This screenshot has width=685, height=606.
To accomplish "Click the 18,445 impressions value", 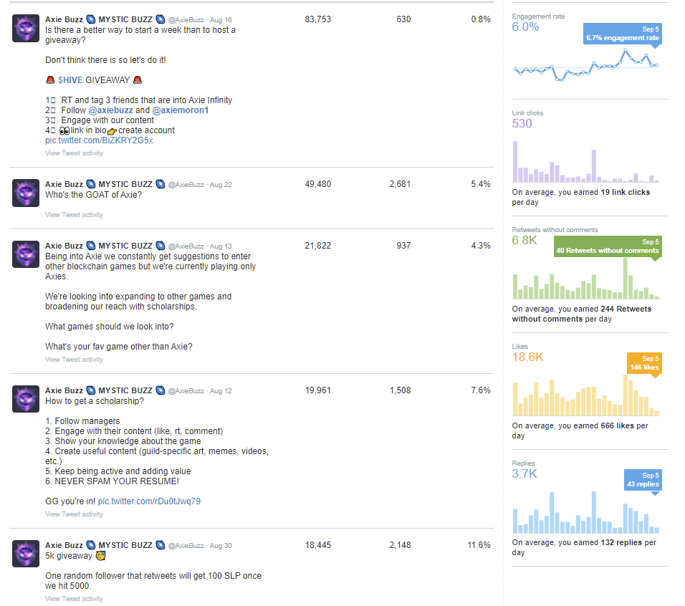I will tap(318, 545).
